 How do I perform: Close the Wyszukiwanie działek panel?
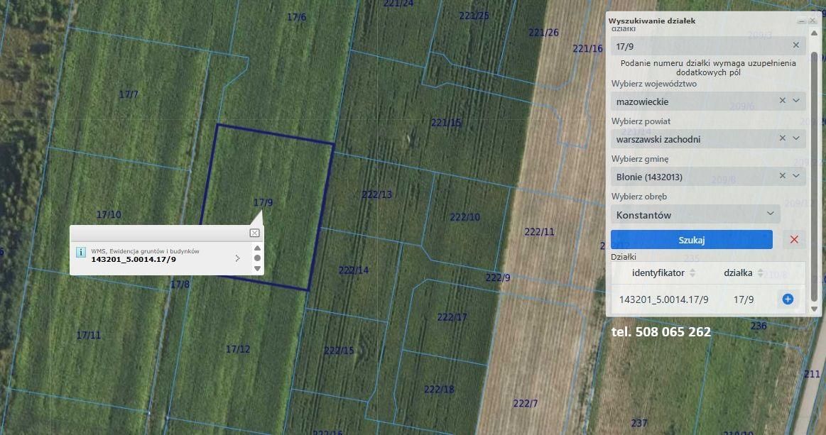pos(813,21)
